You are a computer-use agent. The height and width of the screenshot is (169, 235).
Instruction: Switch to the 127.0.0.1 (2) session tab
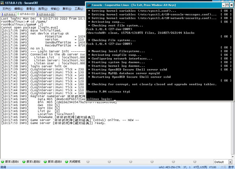coord(46,14)
